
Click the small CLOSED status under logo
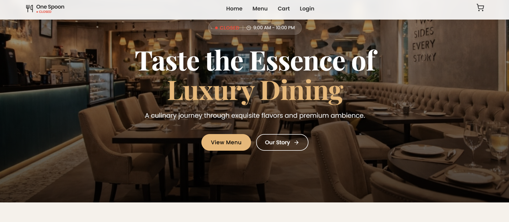click(x=45, y=12)
